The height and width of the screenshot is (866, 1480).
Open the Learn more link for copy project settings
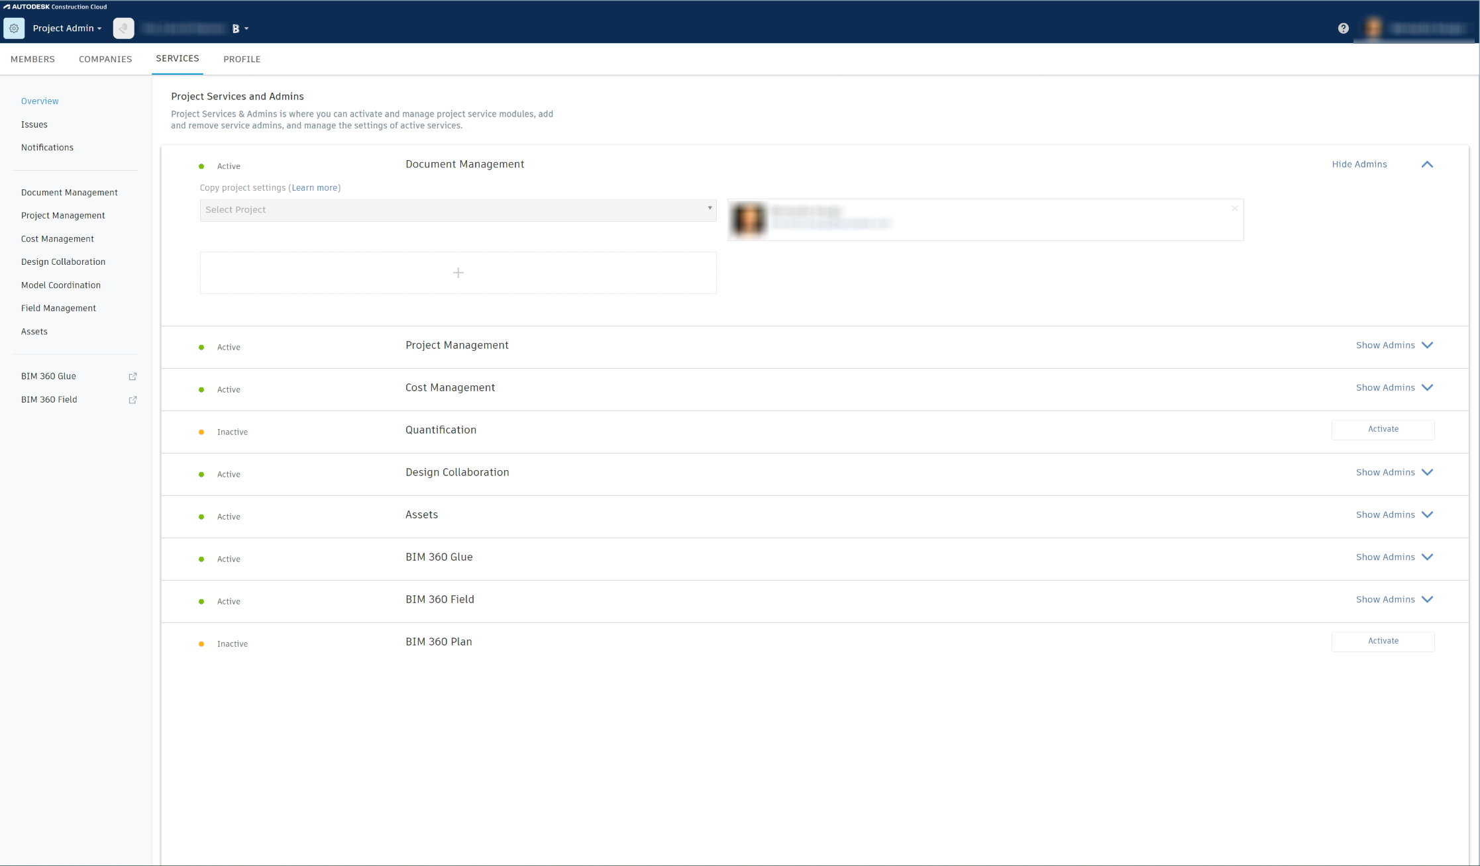(x=315, y=187)
